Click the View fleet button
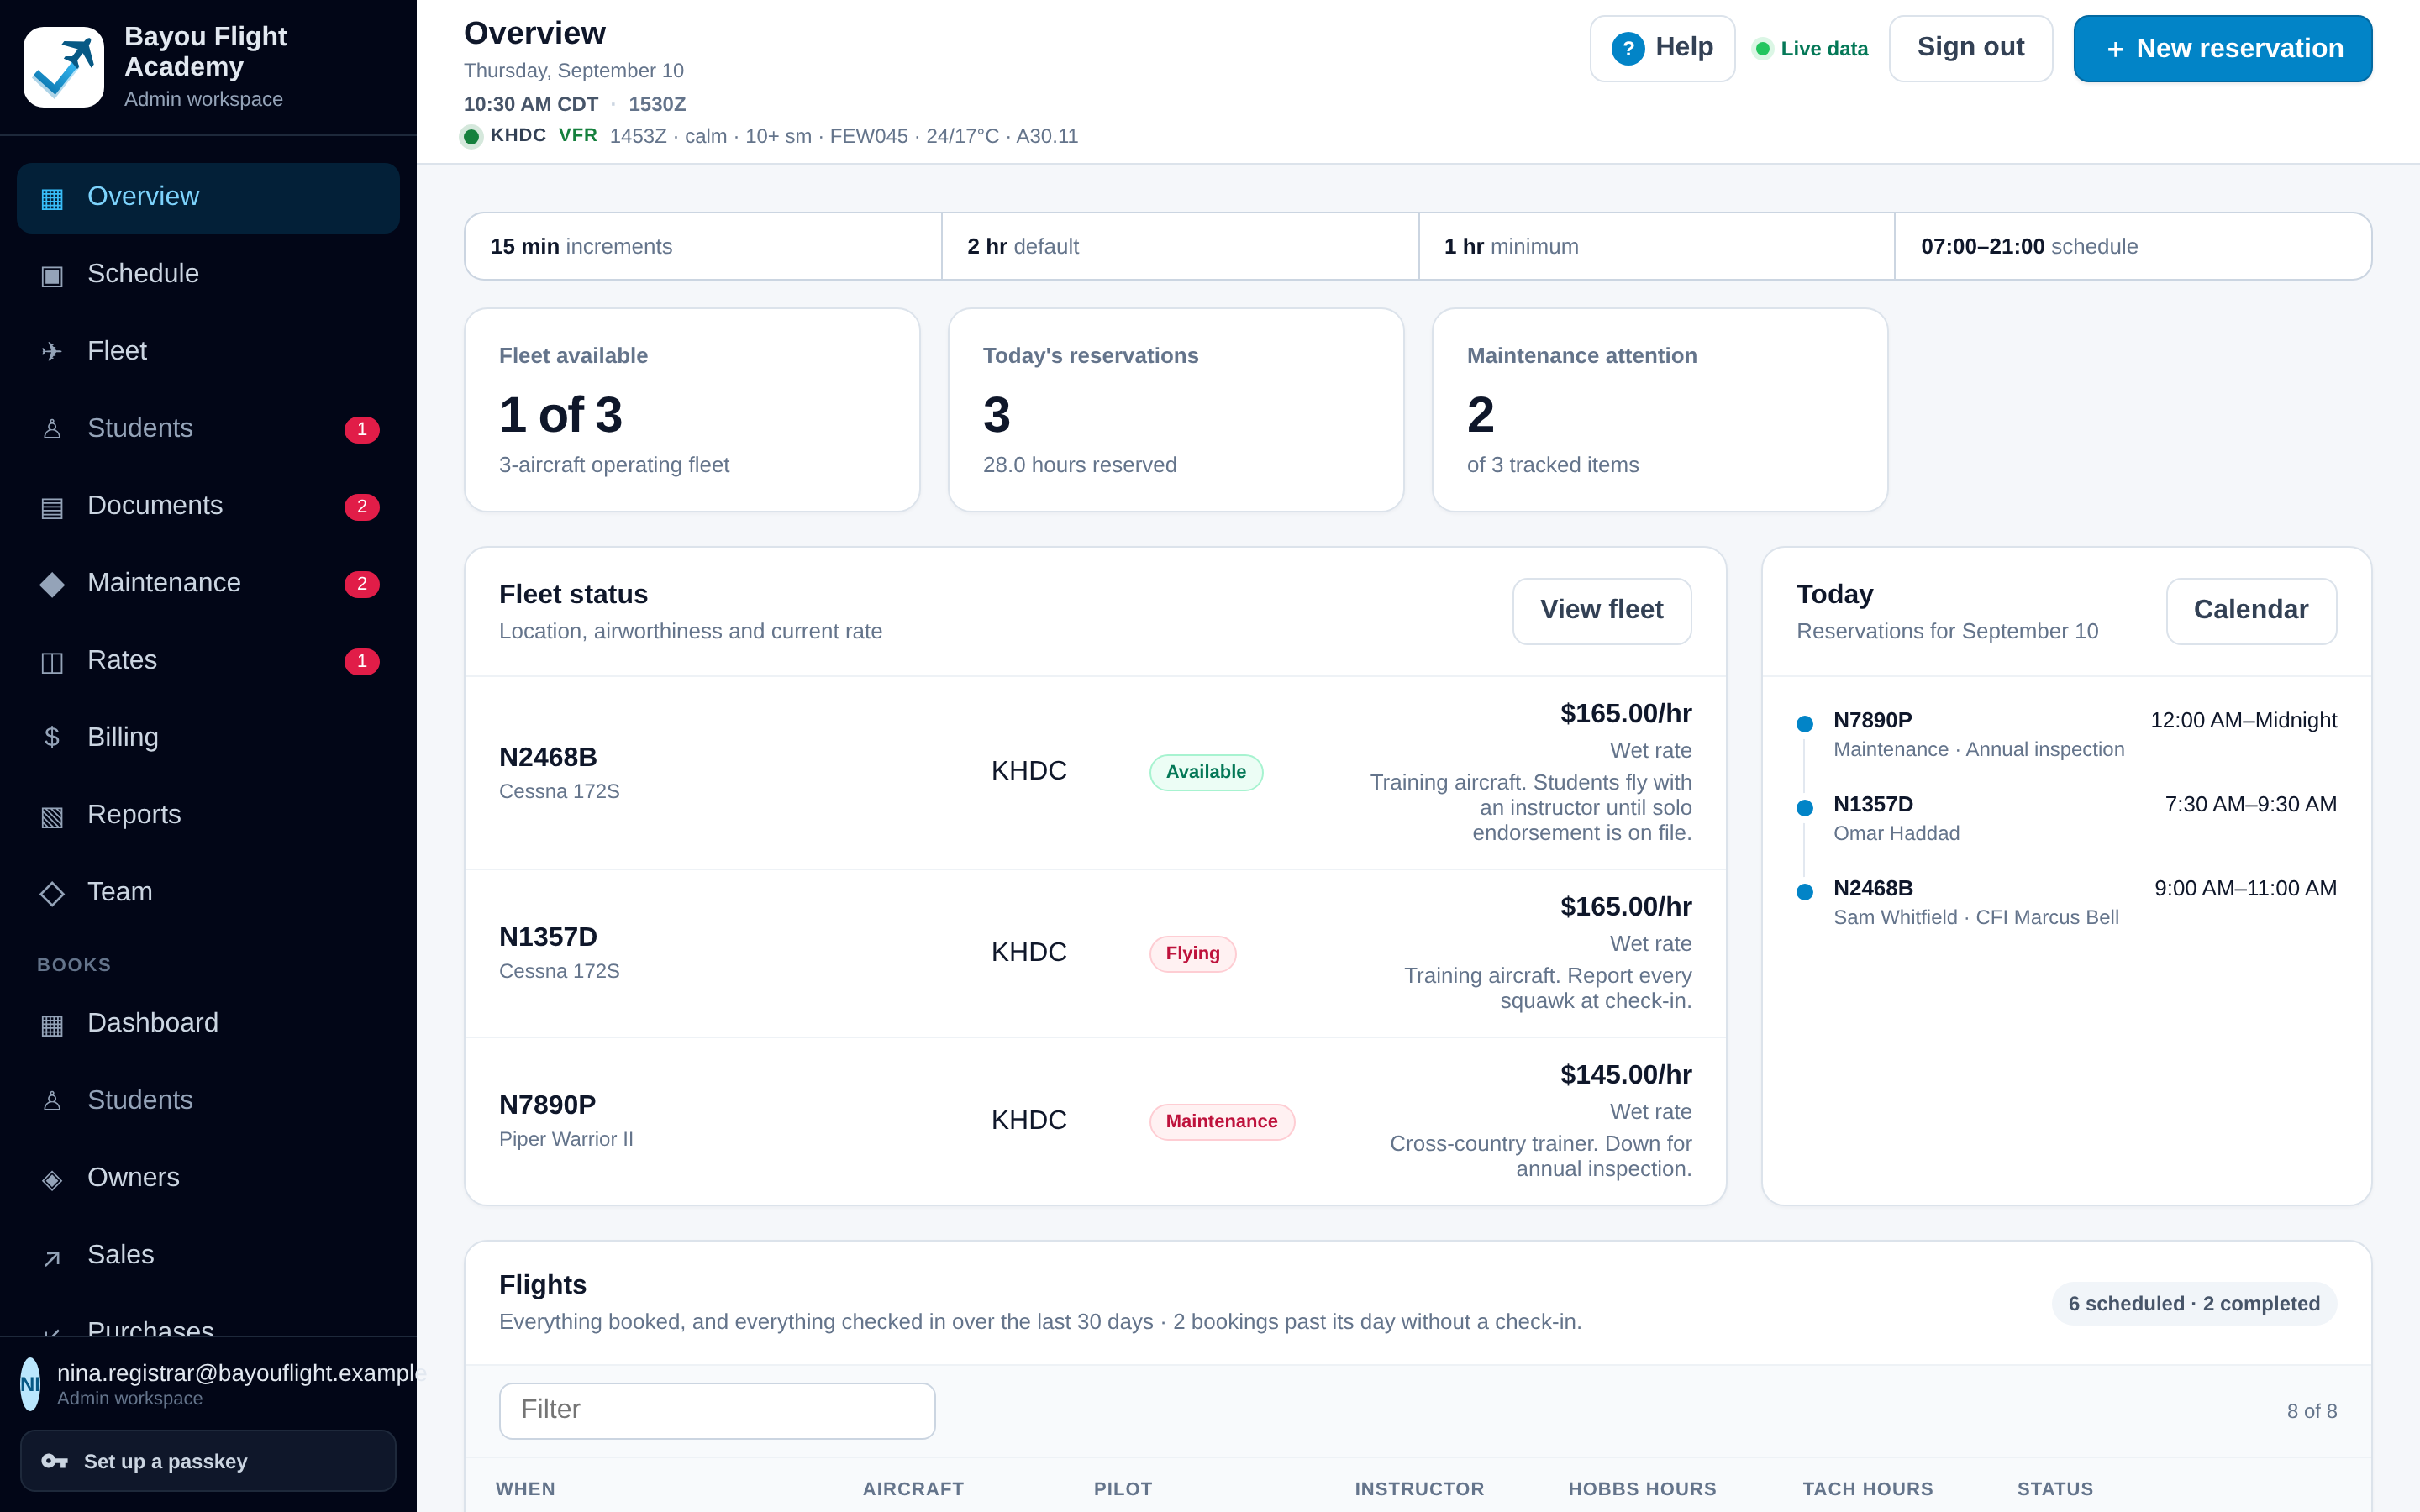This screenshot has height=1512, width=2420. [x=1601, y=610]
